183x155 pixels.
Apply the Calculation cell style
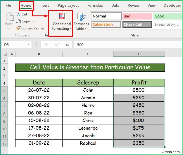(106, 24)
